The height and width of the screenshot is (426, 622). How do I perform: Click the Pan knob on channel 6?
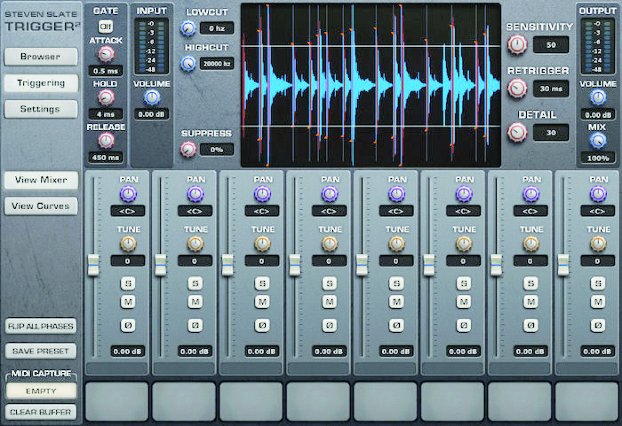pos(464,194)
